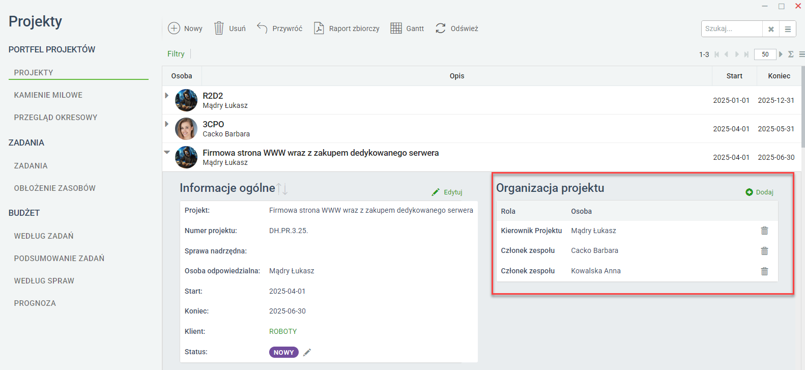Image resolution: width=805 pixels, height=370 pixels.
Task: Click the Nowy toolbar label
Action: 193,29
